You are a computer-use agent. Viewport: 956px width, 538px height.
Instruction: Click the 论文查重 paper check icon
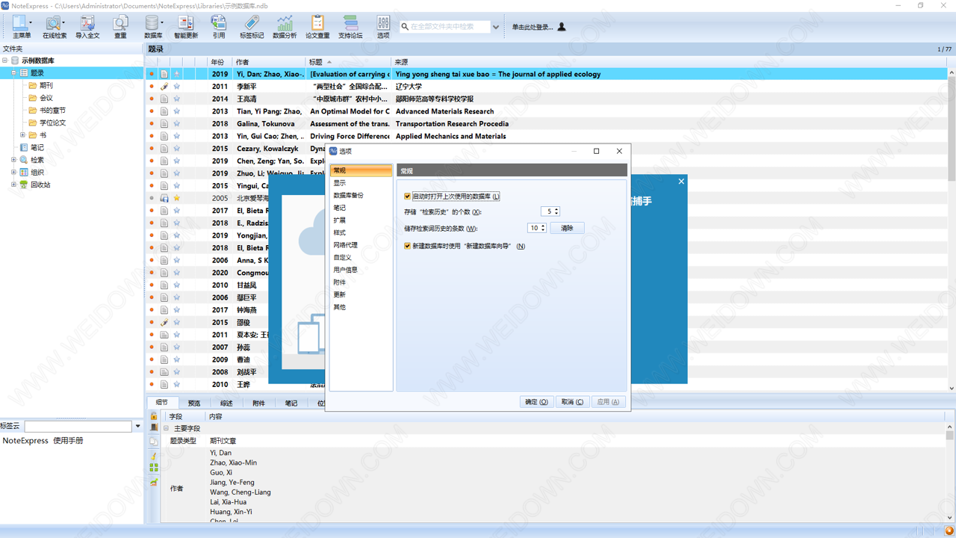click(317, 26)
